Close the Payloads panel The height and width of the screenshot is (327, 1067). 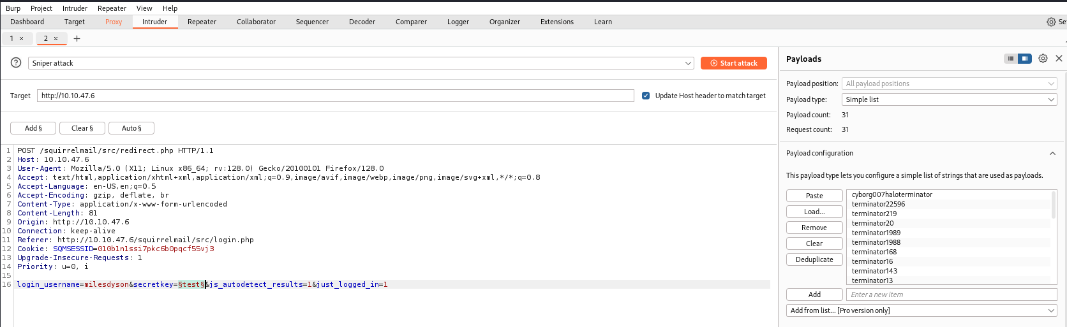point(1059,59)
